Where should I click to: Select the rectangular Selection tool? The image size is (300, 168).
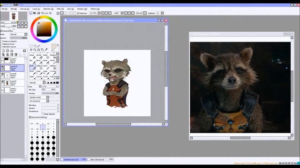click(31, 46)
